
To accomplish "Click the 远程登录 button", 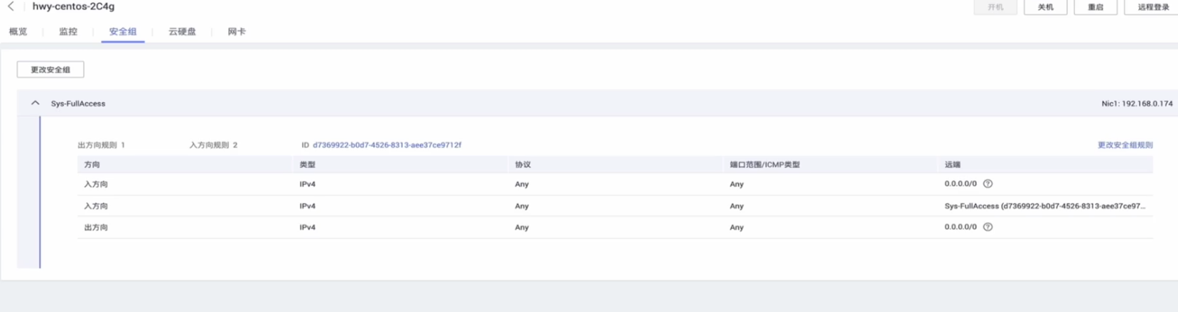I will tap(1152, 7).
